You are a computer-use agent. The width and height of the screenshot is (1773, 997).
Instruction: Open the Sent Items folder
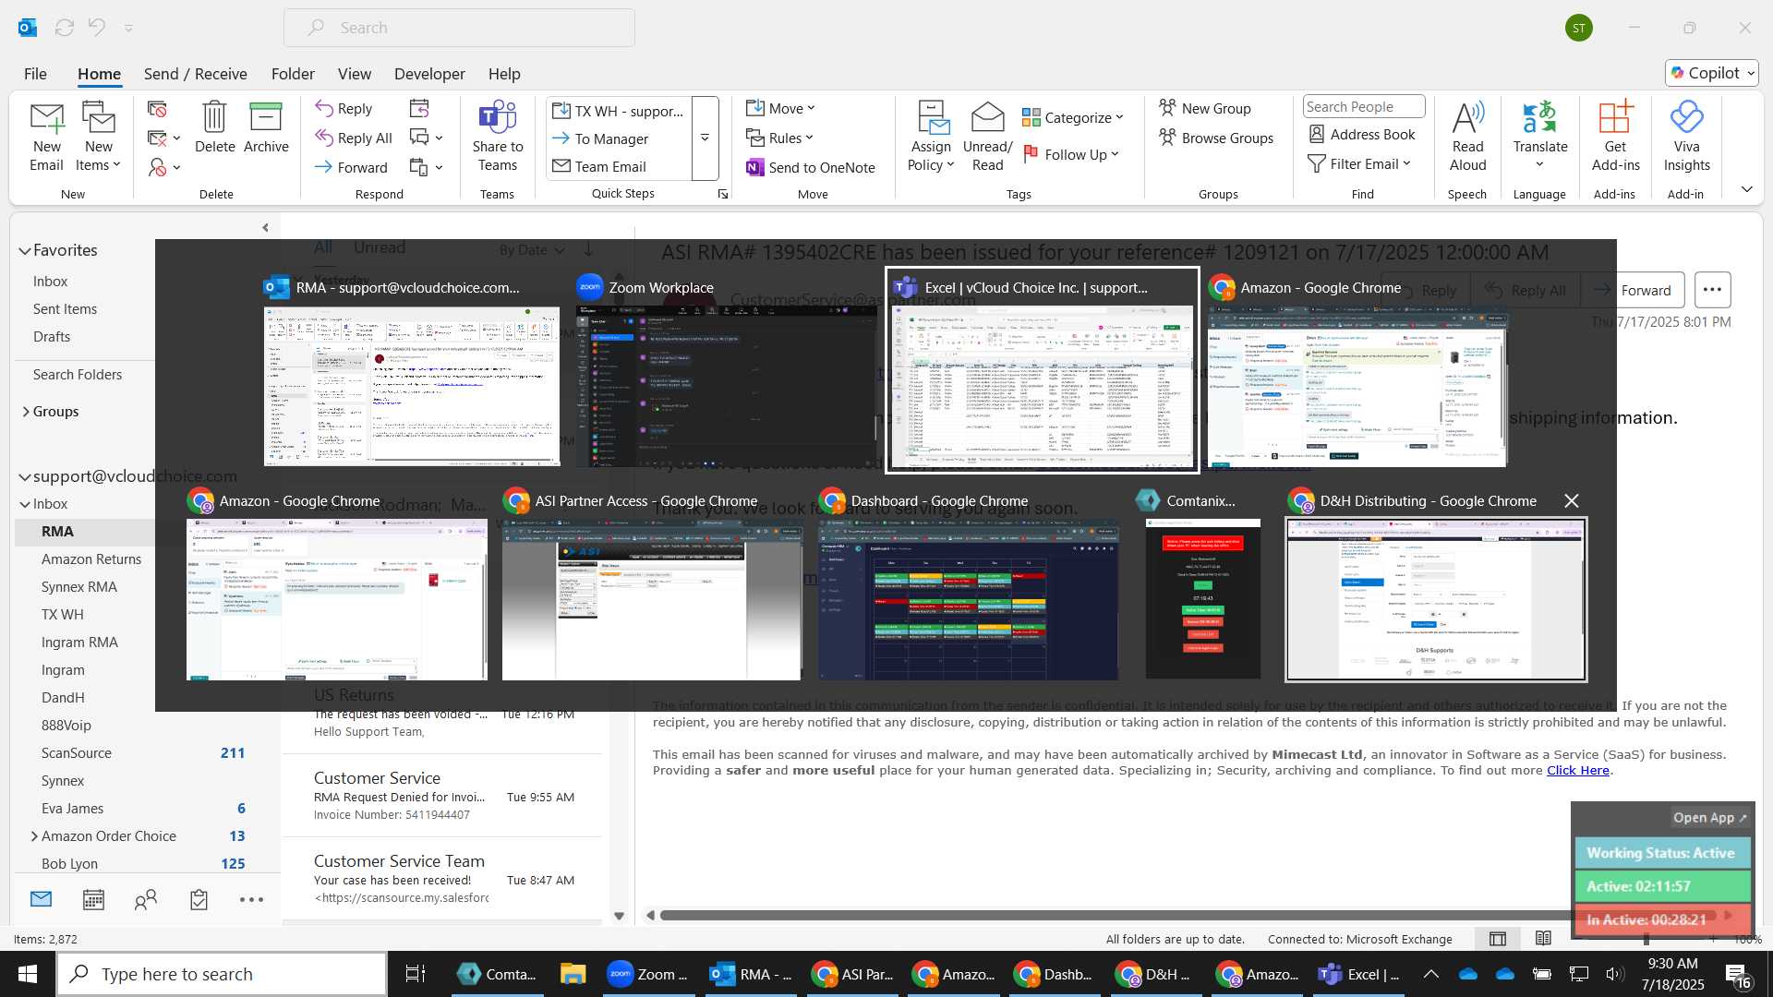[x=65, y=309]
